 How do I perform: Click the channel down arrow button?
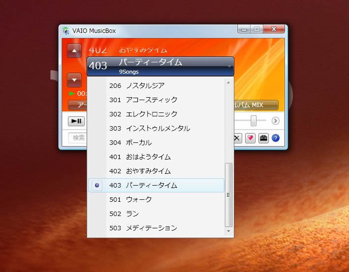click(74, 79)
